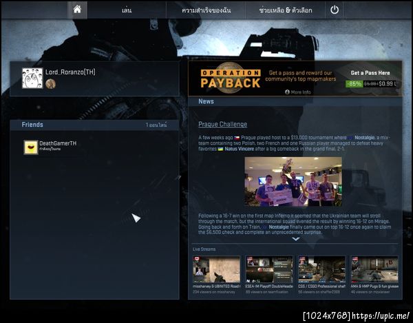Open ESEA-IM Playoff DoubleHeader stream thumbnail
This screenshot has width=413, height=323.
(269, 269)
